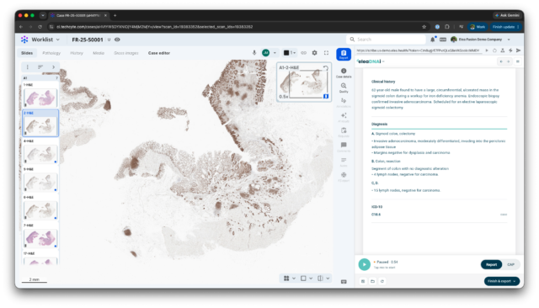Viewport: 539px width, 308px height.
Task: Click ICD-10 code C18.6 text
Action: click(376, 215)
